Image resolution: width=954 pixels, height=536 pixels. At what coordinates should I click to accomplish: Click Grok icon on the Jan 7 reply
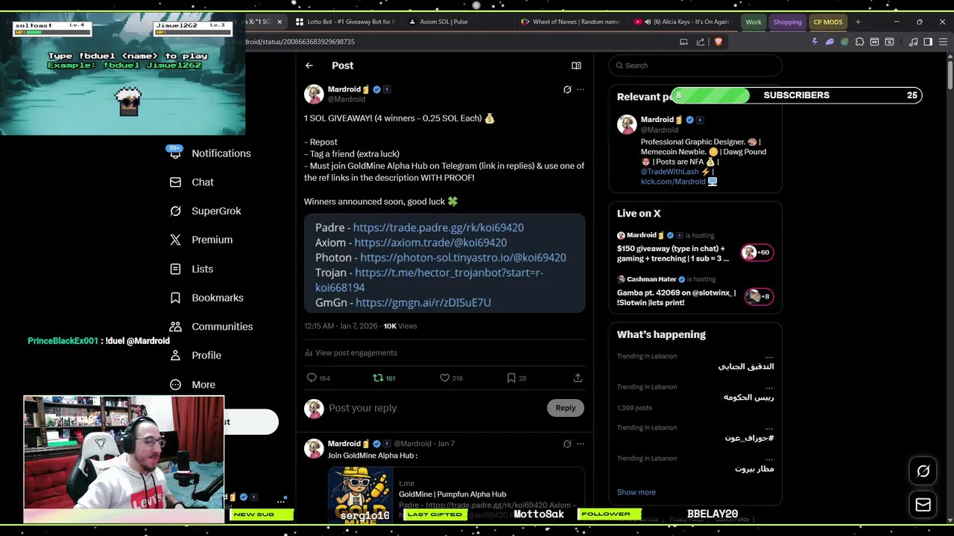(x=567, y=444)
